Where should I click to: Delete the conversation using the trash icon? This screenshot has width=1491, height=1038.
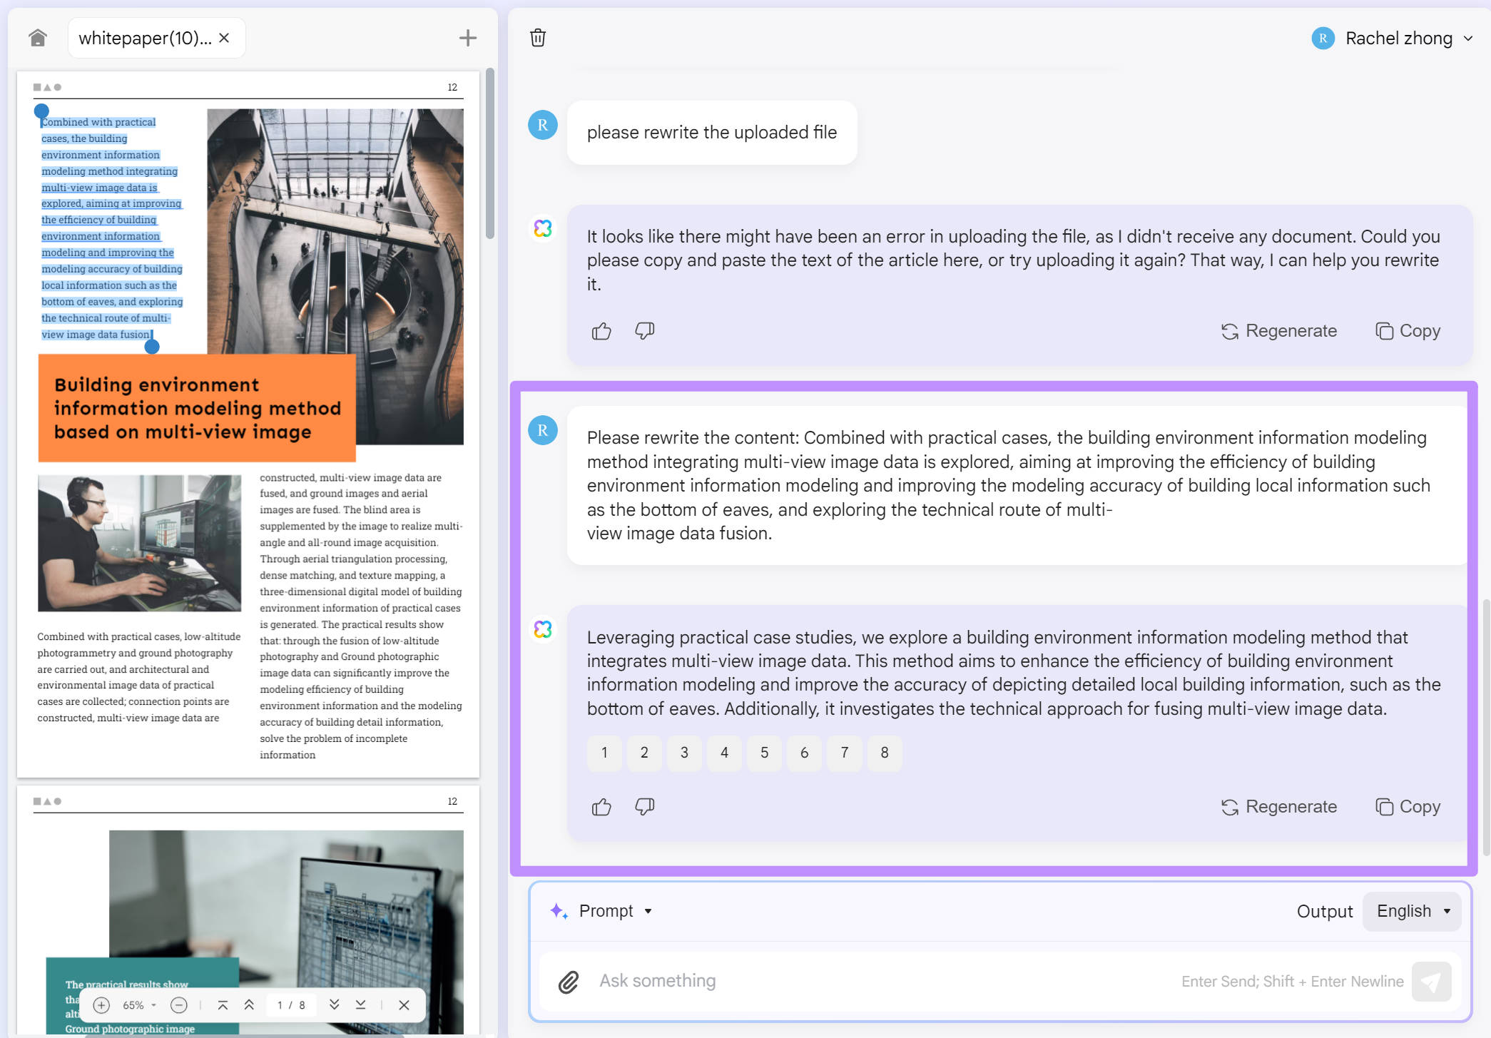536,37
